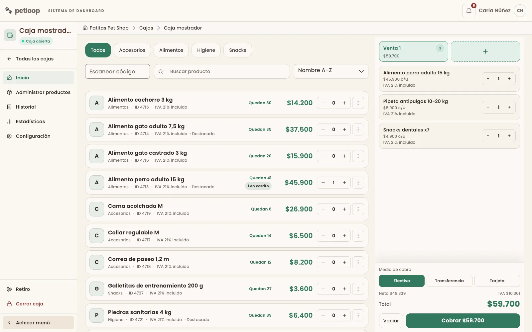Filter by the Snacks category tab

[237, 50]
